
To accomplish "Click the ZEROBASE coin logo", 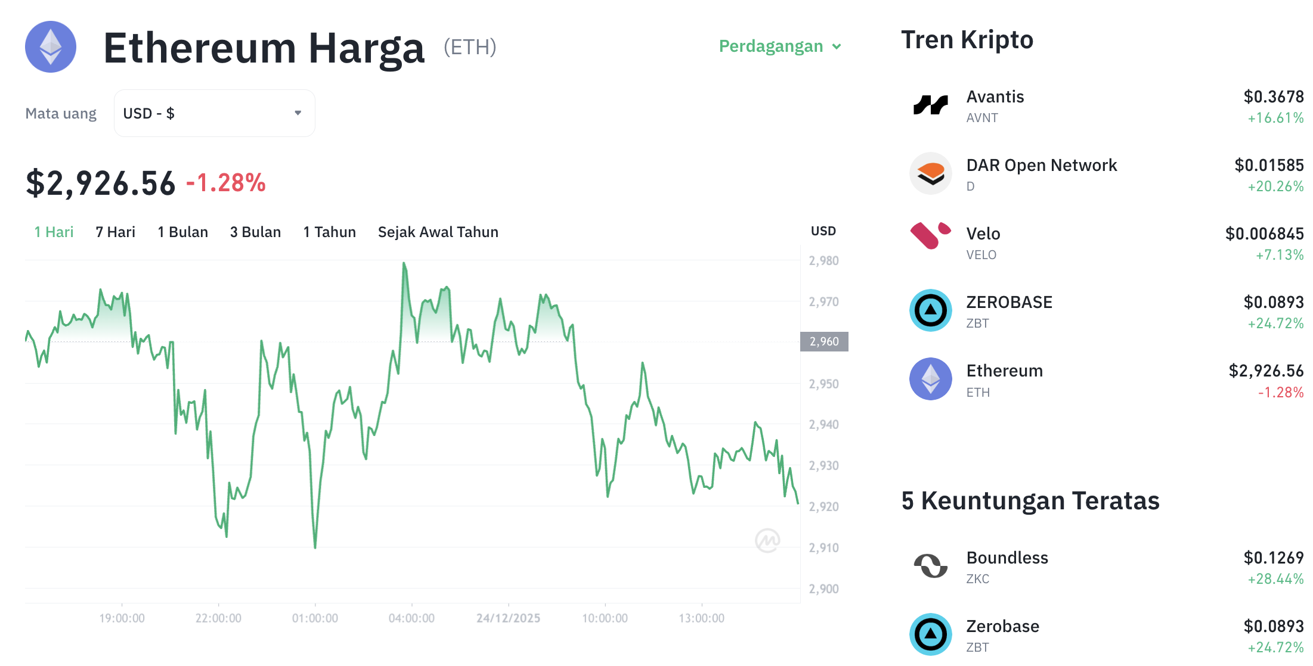I will click(x=930, y=311).
